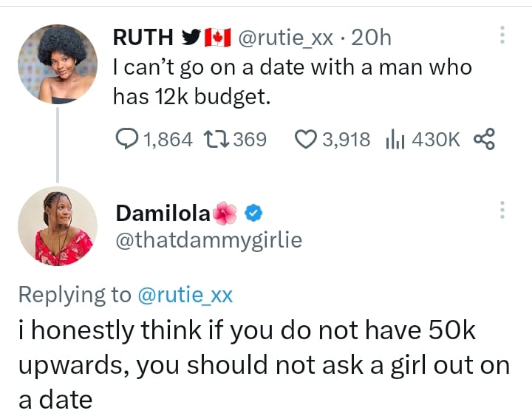Click Damilola's reply text about 50k upwards
The height and width of the screenshot is (419, 532).
tap(264, 366)
